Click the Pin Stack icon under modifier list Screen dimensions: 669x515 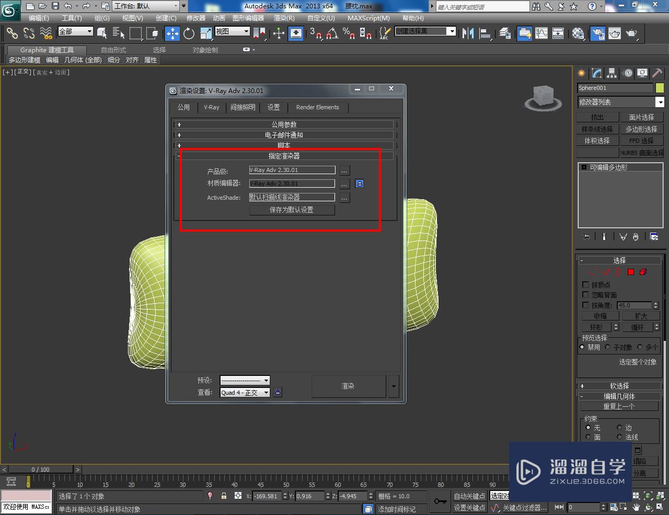click(586, 237)
